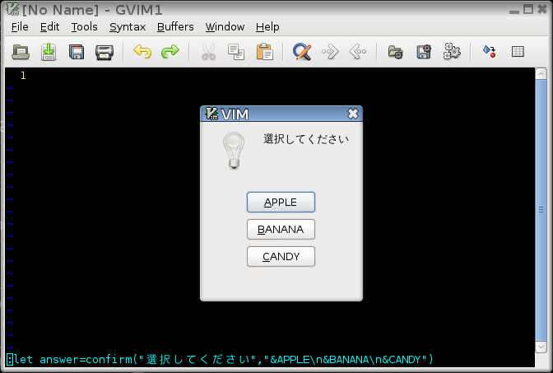
Task: Click the Print toolbar icon
Action: pos(105,52)
